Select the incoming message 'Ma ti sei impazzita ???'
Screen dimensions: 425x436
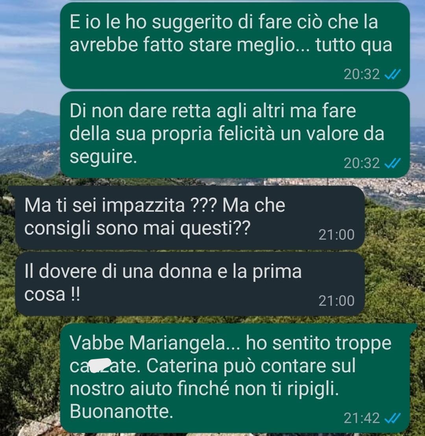190,218
